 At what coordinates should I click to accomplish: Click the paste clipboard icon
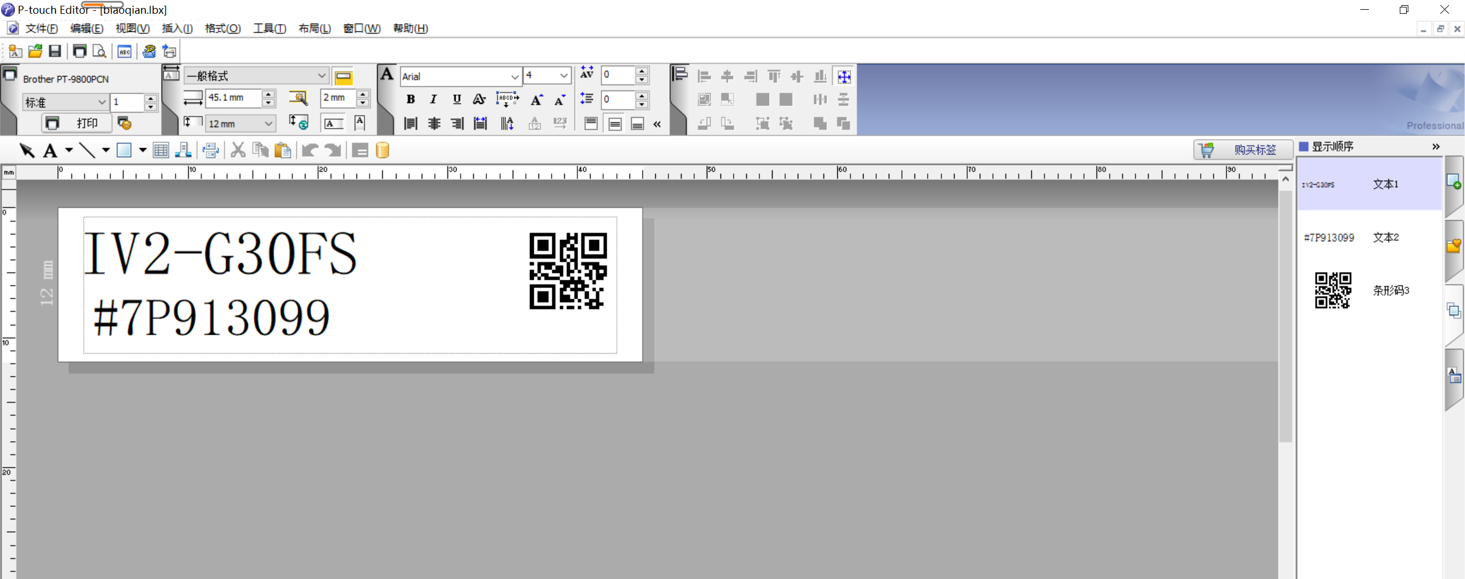pyautogui.click(x=283, y=150)
